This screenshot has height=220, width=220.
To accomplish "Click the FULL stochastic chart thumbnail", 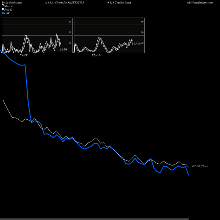I will pyautogui.click(x=109, y=35).
